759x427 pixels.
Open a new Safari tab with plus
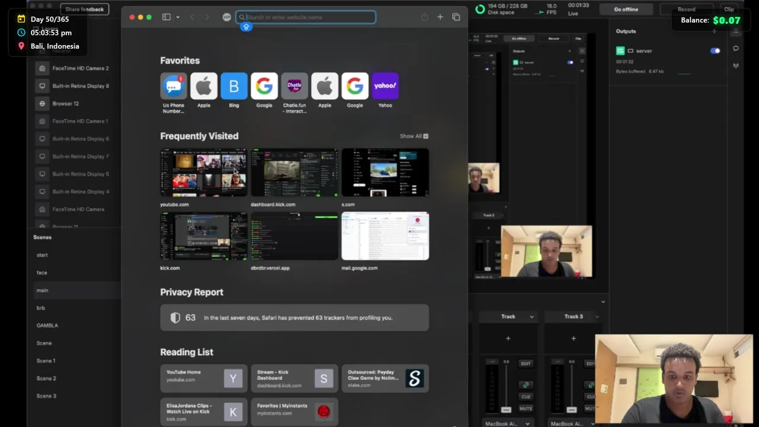(440, 17)
